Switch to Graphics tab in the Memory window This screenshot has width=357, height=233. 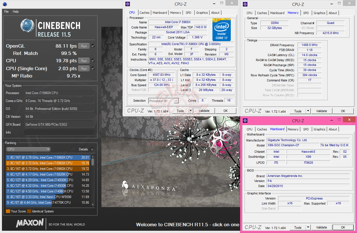click(x=319, y=13)
